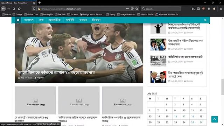Open calendar date 16 link
The image size is (224, 126).
[x=176, y=117]
